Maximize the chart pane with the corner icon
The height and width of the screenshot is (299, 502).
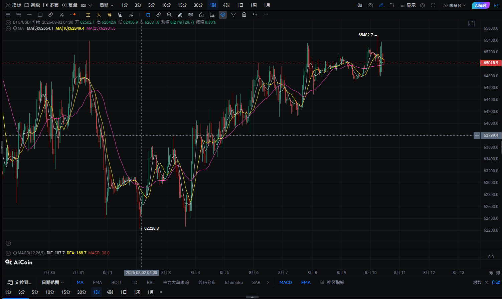tap(471, 23)
